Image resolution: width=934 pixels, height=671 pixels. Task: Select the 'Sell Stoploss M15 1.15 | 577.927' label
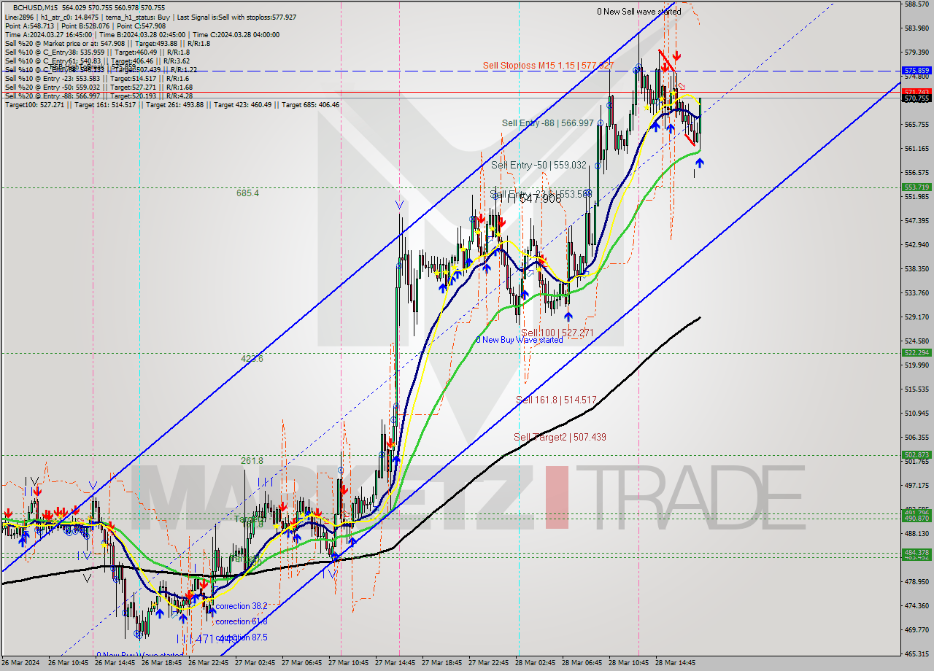[548, 66]
